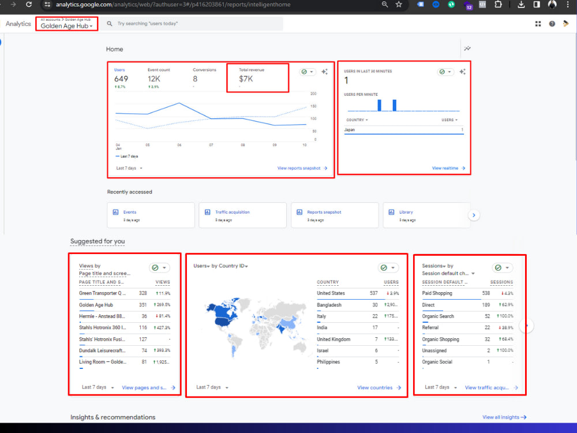Change Last 7 days range on overview chart

click(x=129, y=168)
